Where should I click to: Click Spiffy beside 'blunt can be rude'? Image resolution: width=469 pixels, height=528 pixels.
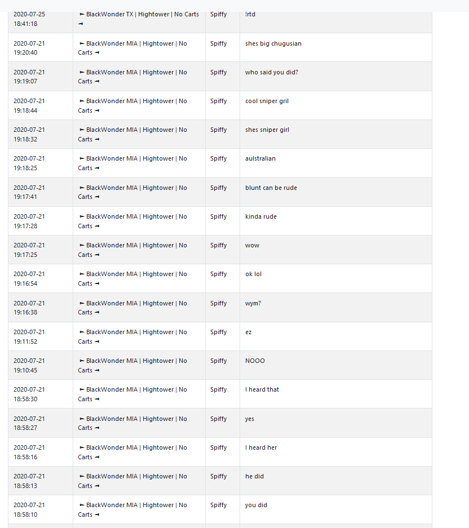218,188
